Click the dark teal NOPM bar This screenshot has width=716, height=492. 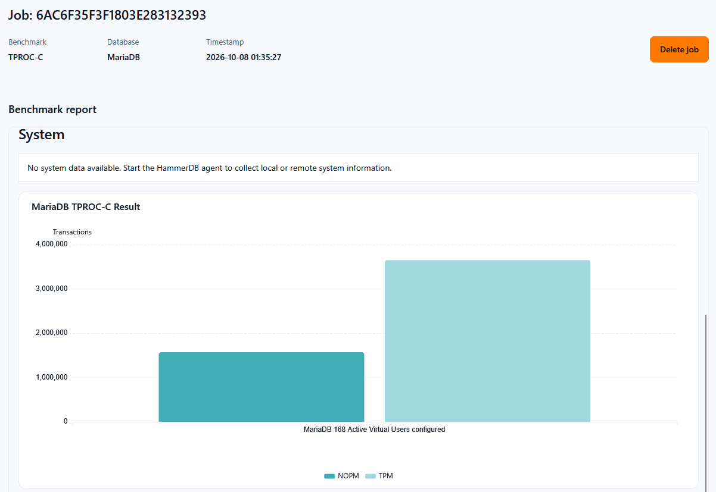coord(262,387)
